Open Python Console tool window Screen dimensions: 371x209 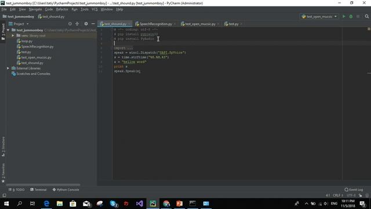(66, 190)
